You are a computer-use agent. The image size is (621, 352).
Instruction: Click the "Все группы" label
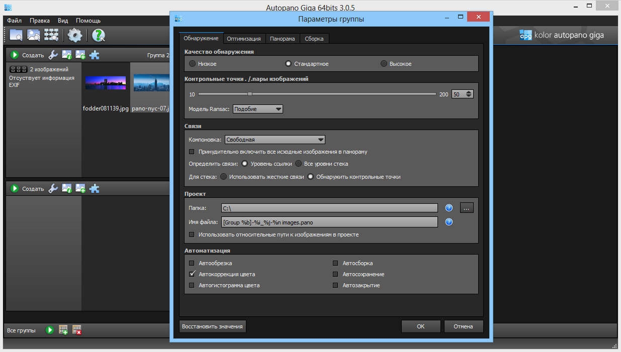pyautogui.click(x=22, y=330)
